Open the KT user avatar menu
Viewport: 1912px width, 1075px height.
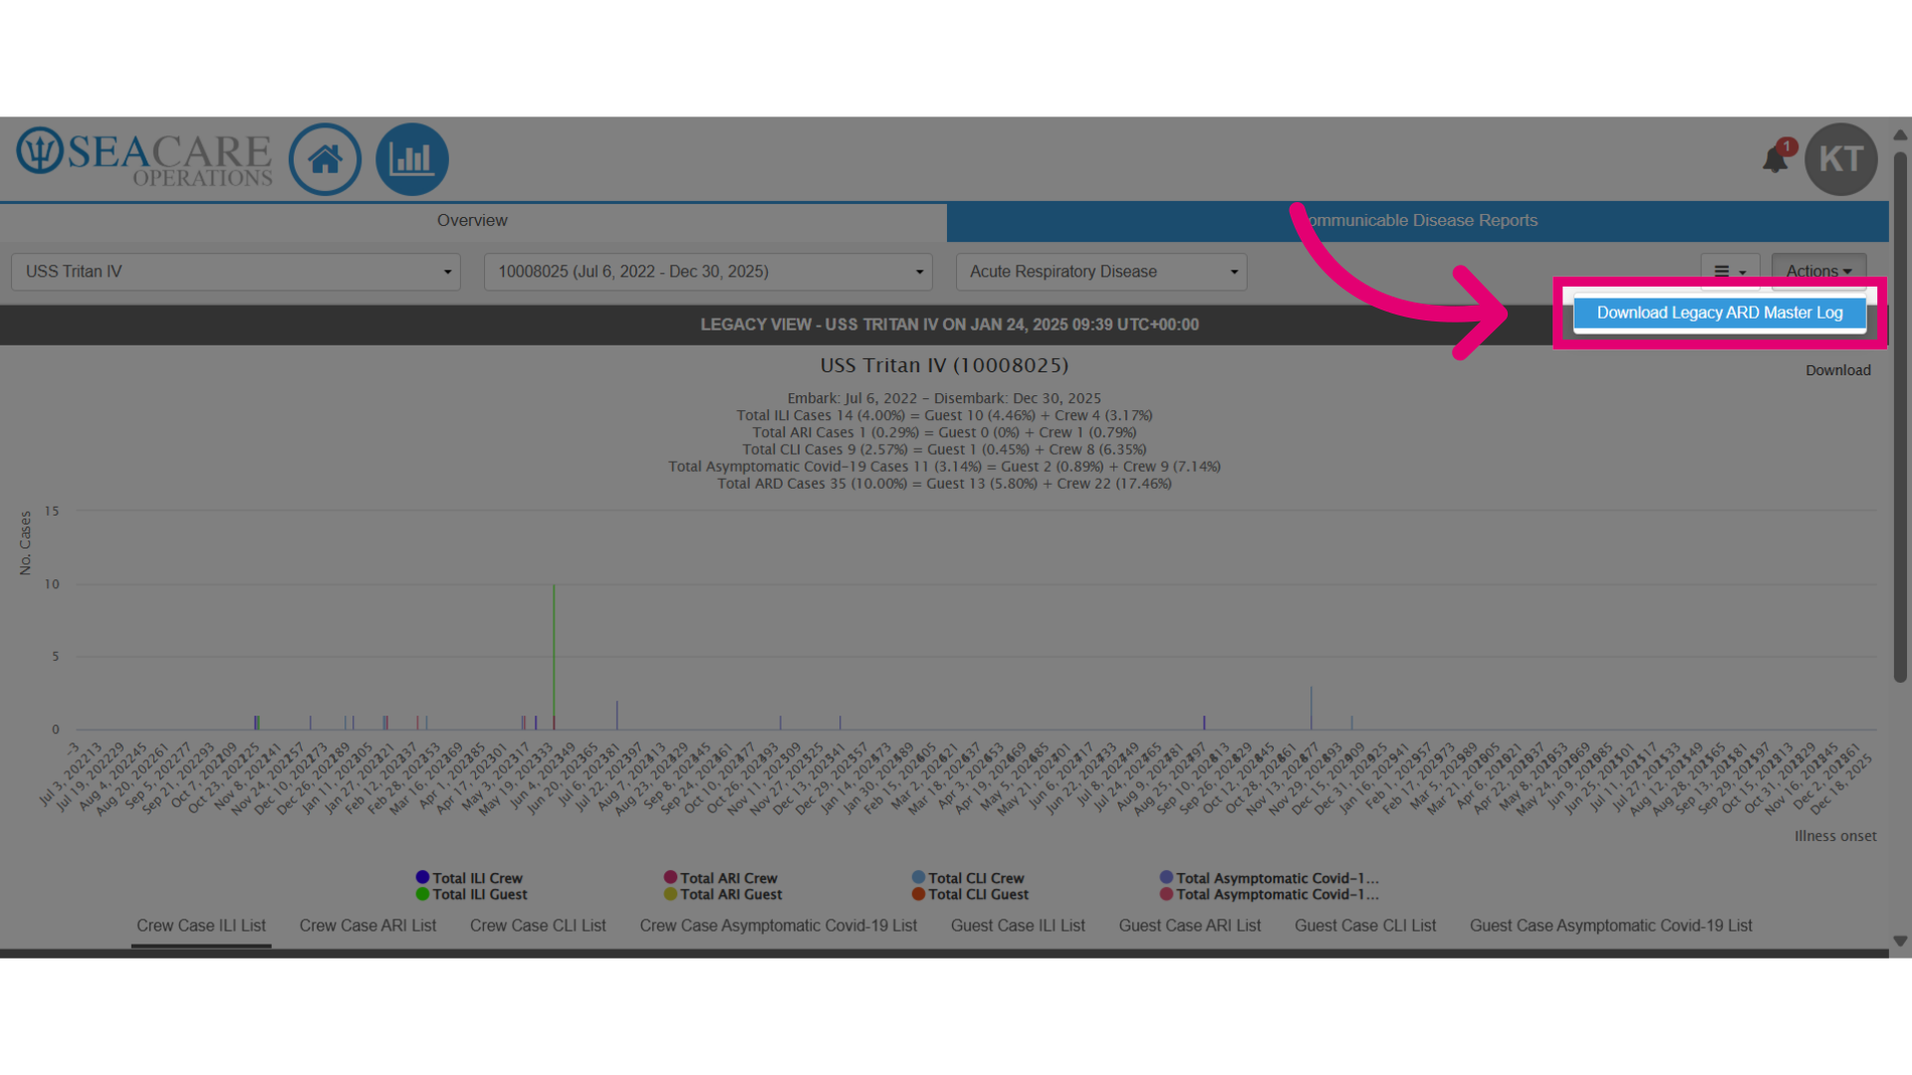[1840, 159]
